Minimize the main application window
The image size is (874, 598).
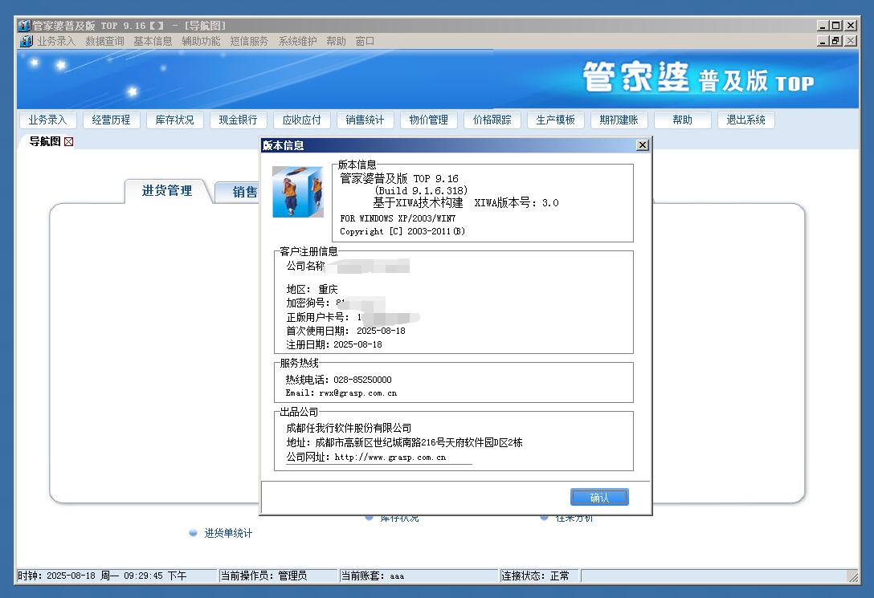coord(823,25)
